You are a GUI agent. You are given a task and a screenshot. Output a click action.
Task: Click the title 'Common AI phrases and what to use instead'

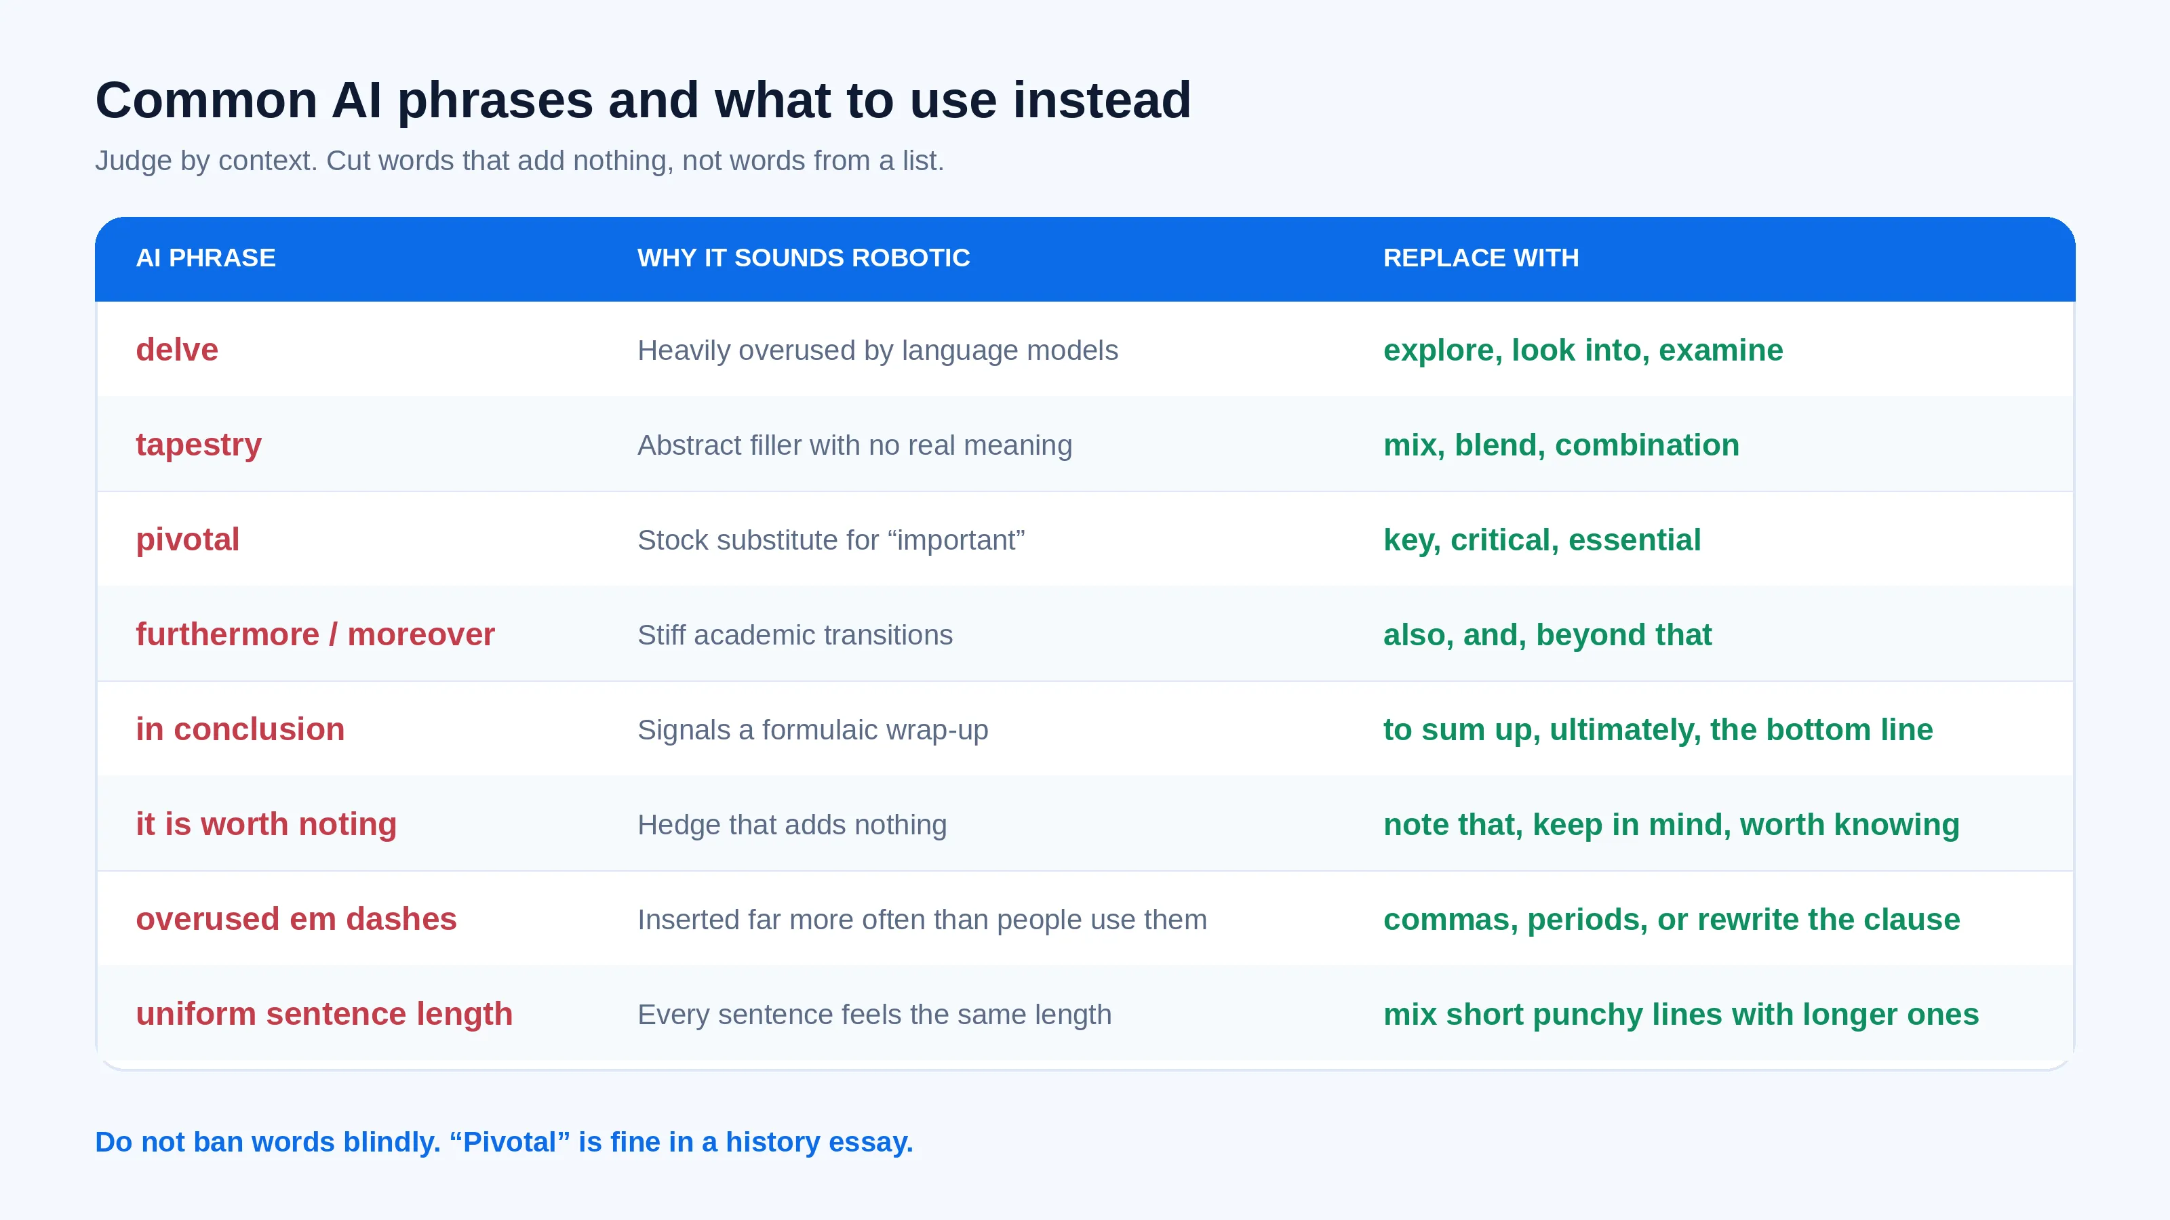(643, 100)
